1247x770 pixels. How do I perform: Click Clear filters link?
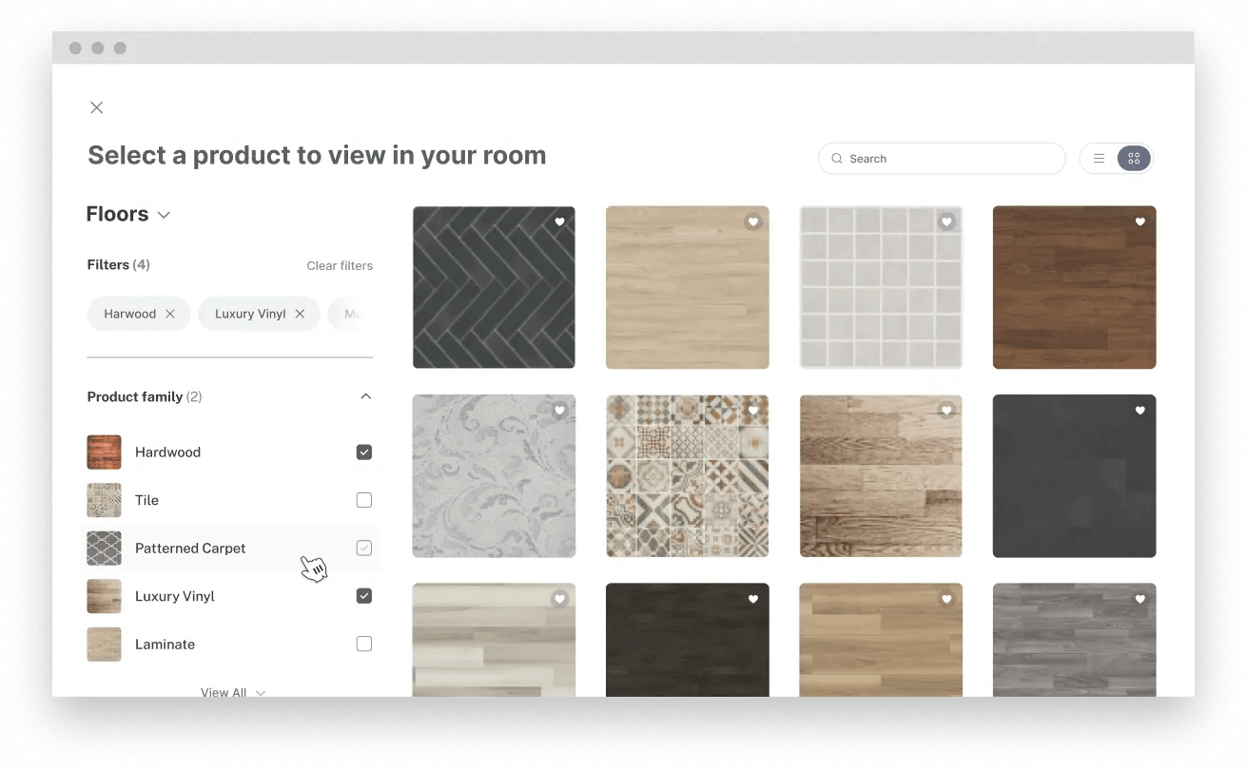[x=340, y=265]
